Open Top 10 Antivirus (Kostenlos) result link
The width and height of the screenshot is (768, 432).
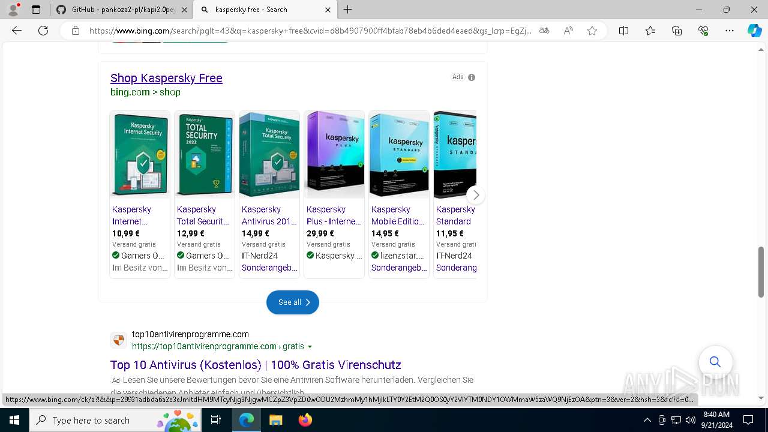point(256,365)
